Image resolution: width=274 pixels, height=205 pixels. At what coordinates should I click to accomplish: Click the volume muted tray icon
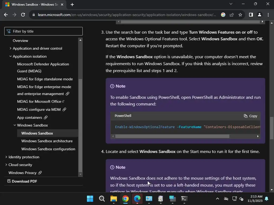tap(242, 199)
